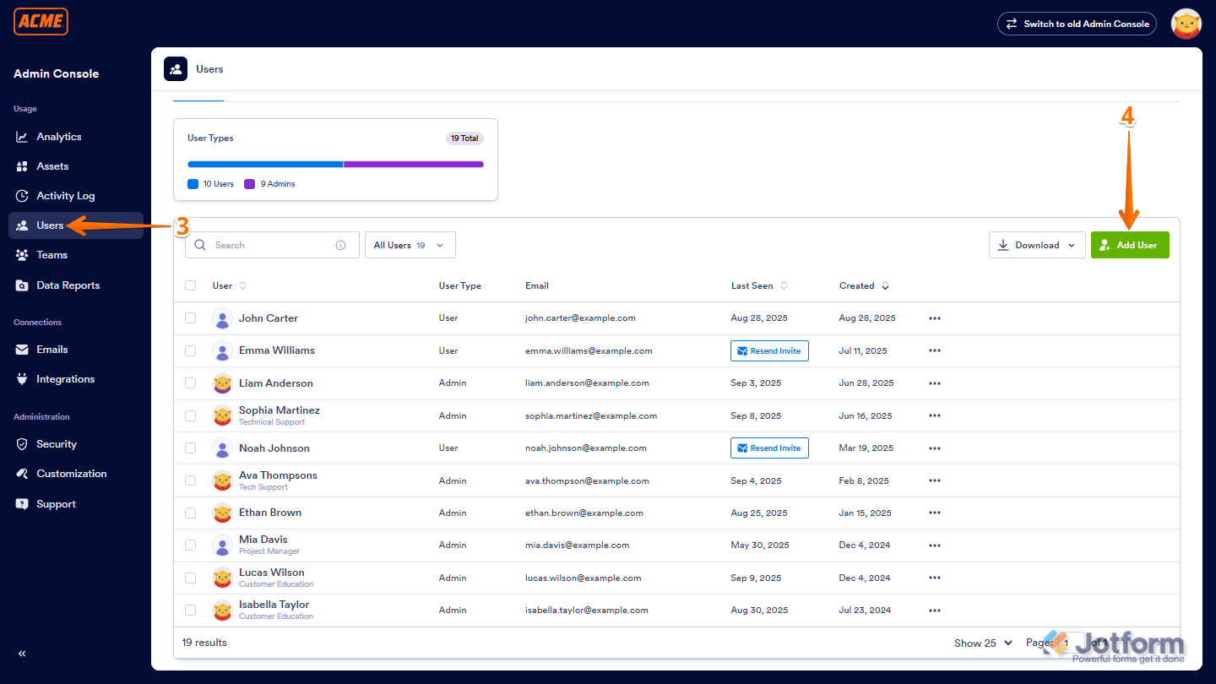Image resolution: width=1216 pixels, height=684 pixels.
Task: Open the three-dot menu for John Carter
Action: click(934, 318)
